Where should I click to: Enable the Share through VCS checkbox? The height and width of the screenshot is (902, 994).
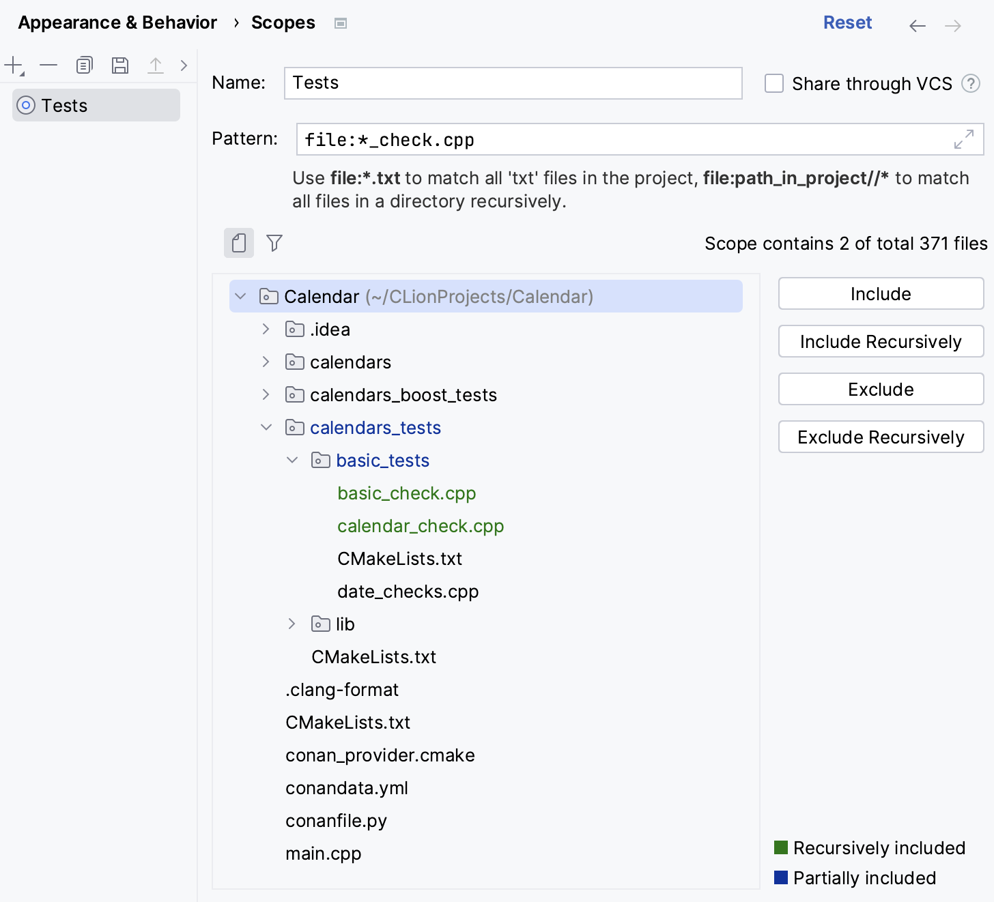pyautogui.click(x=774, y=84)
